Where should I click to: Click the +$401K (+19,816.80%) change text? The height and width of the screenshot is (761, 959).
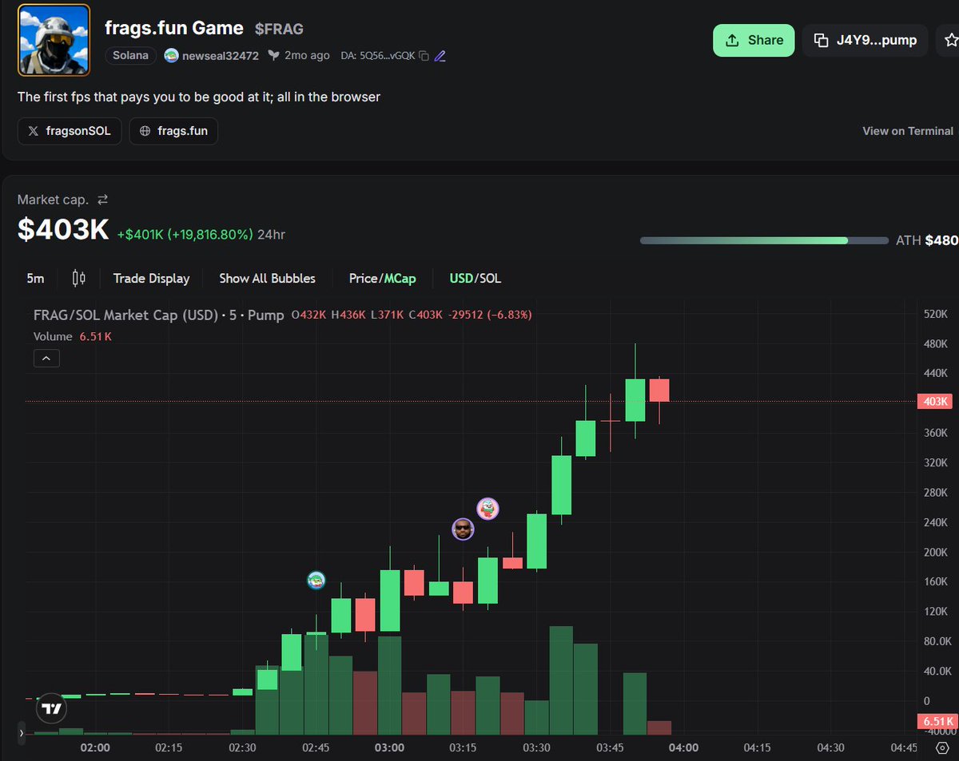click(185, 235)
